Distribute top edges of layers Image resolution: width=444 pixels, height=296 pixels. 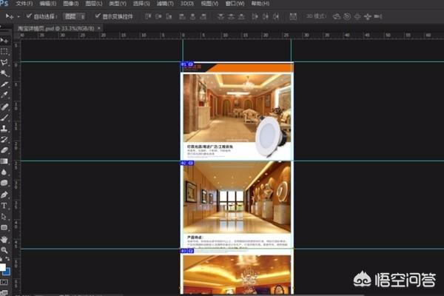point(221,16)
